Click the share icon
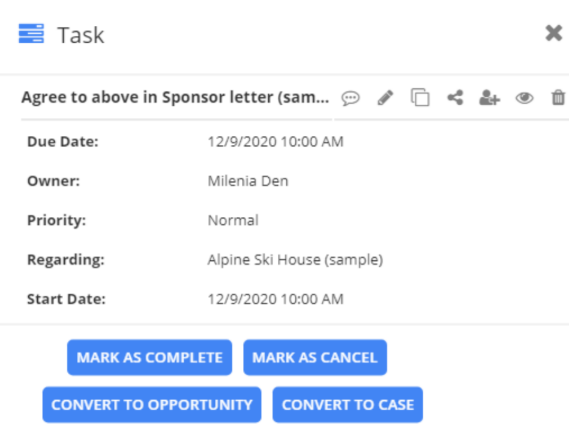This screenshot has width=569, height=429. click(455, 97)
